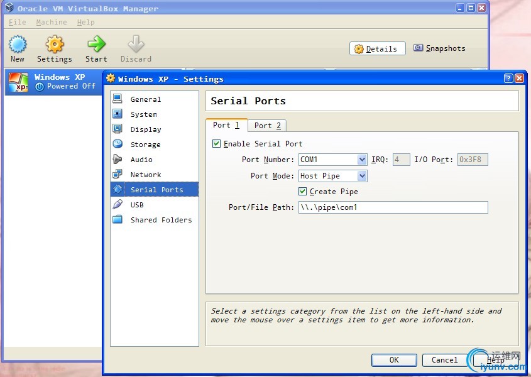Viewport: 531px width, 377px height.
Task: Select the Display category icon
Action: (x=118, y=129)
